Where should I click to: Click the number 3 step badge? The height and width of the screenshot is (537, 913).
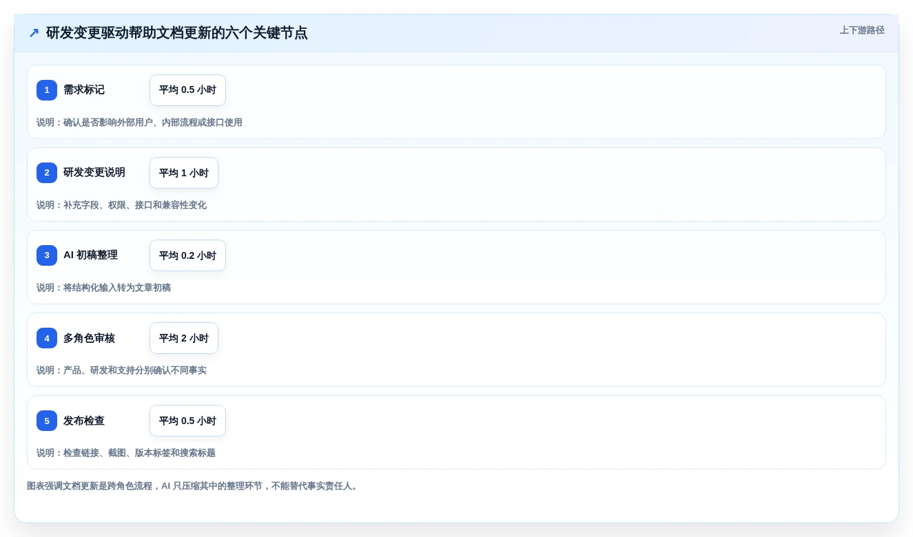pyautogui.click(x=47, y=255)
